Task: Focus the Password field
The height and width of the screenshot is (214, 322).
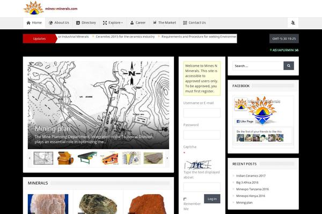Action: [202, 135]
